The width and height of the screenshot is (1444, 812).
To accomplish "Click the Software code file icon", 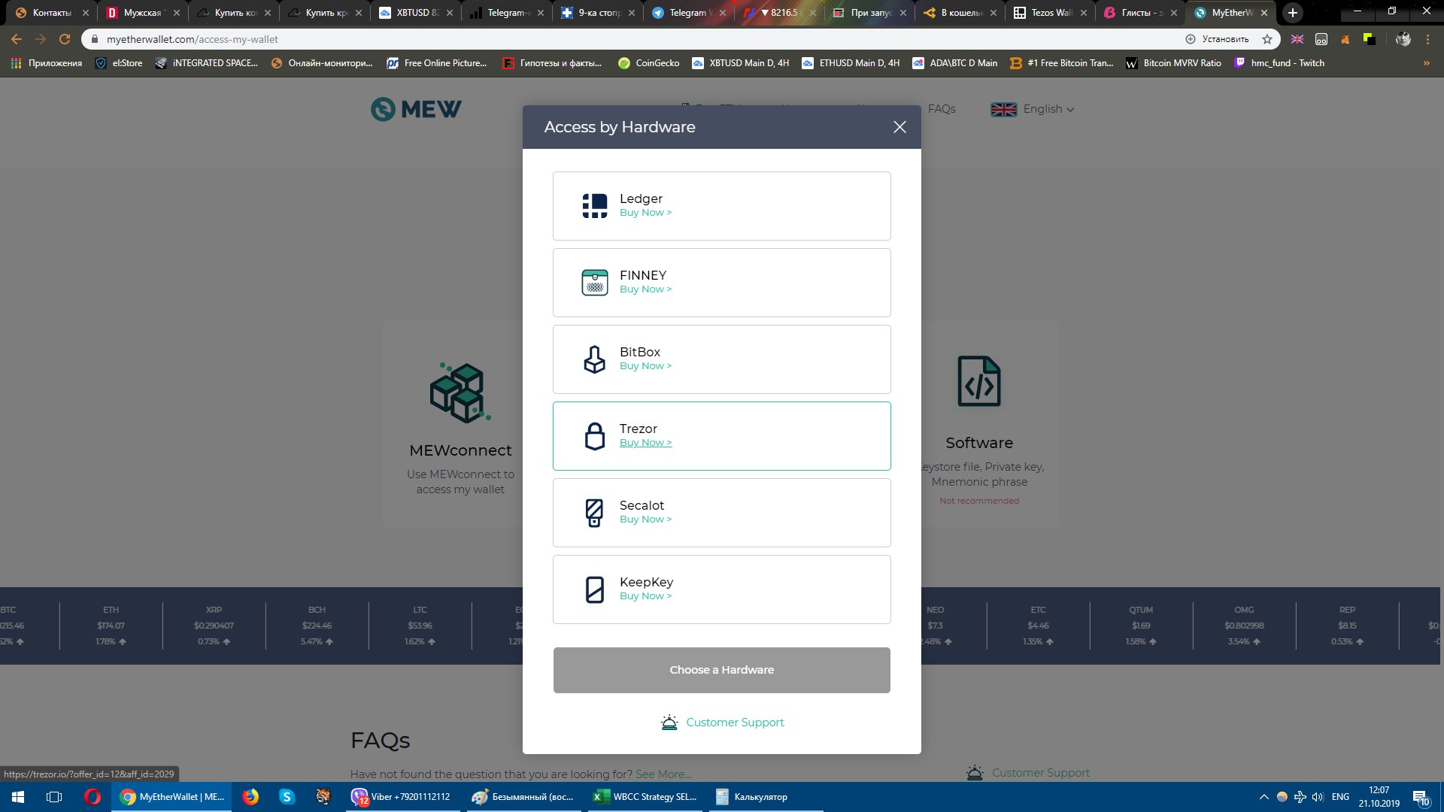I will coord(979,381).
